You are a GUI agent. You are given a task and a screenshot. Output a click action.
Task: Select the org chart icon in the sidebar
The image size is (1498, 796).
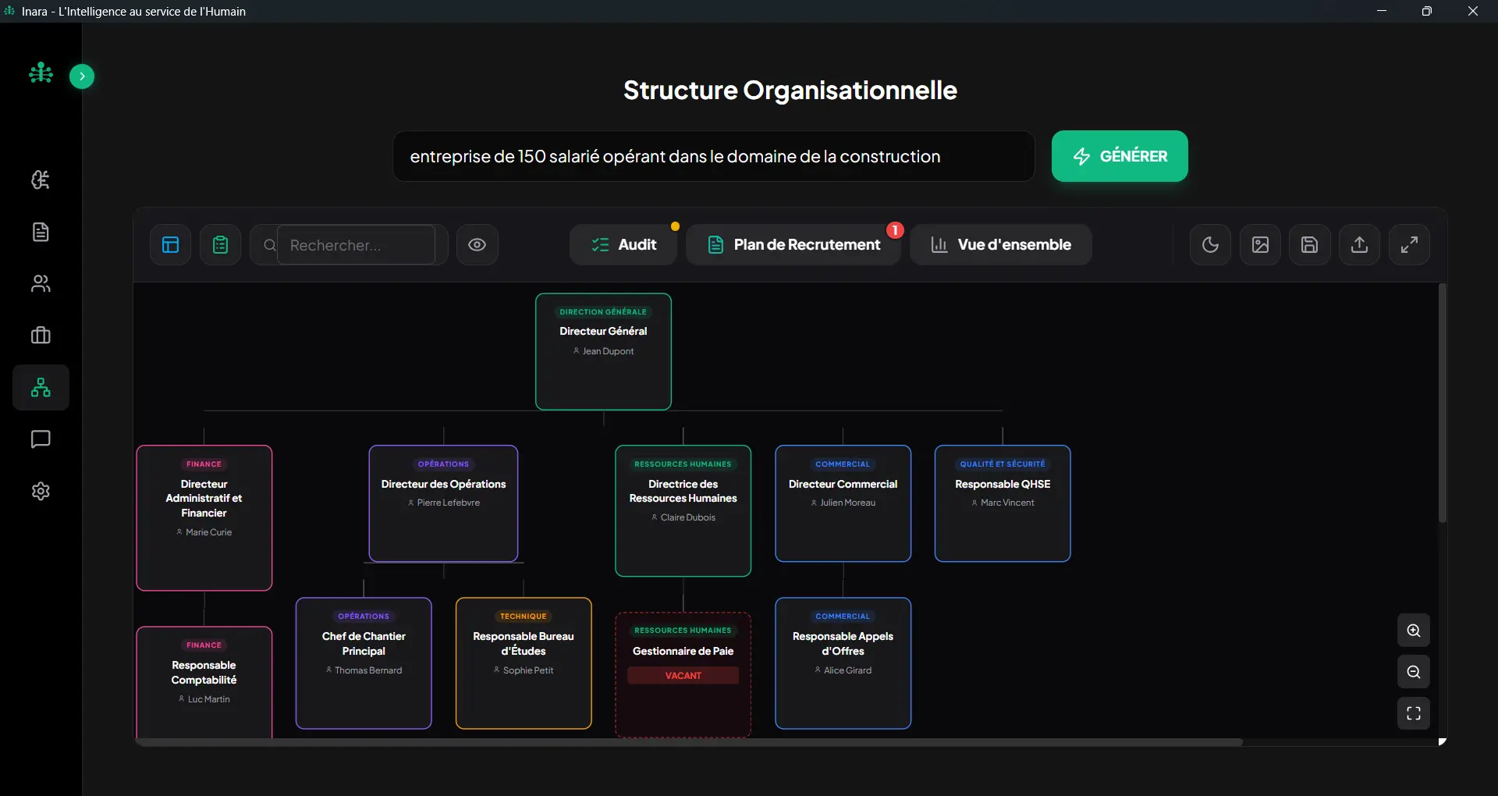point(41,387)
